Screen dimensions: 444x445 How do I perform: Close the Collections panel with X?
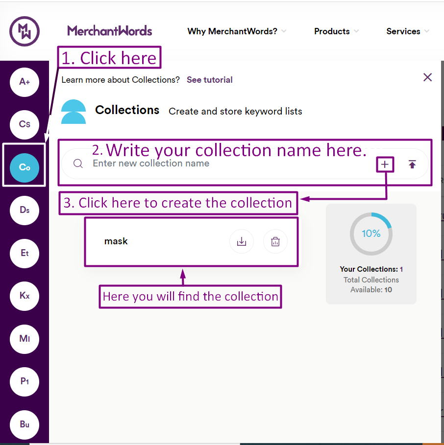[427, 77]
